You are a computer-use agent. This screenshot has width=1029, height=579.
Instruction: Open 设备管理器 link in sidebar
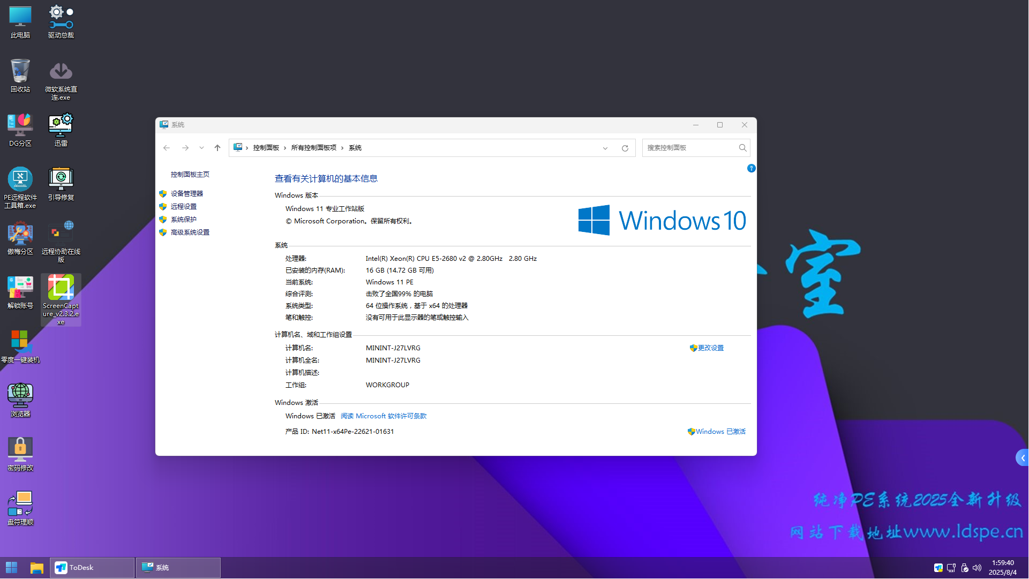point(186,193)
